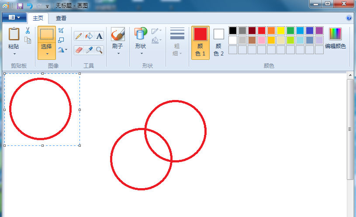
Task: Click the Undo arrow in title bar
Action: click(x=30, y=6)
